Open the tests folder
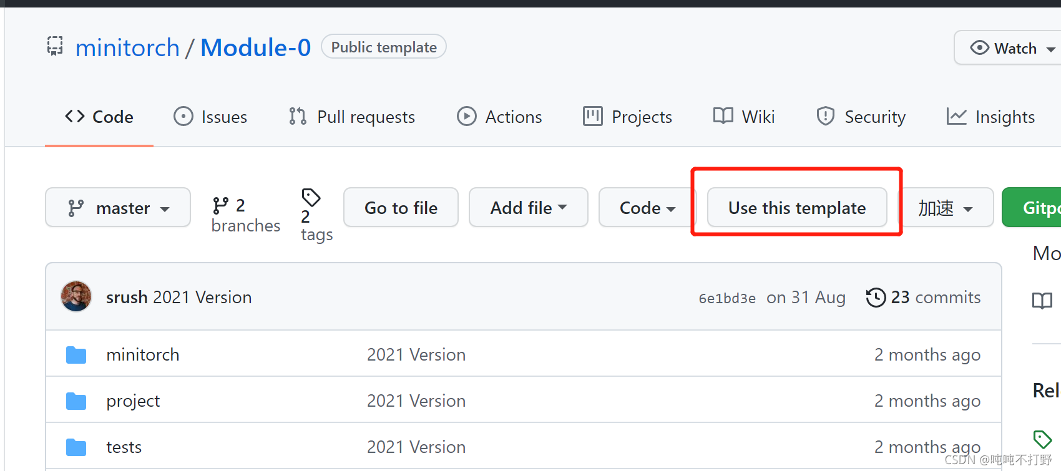 click(x=124, y=447)
